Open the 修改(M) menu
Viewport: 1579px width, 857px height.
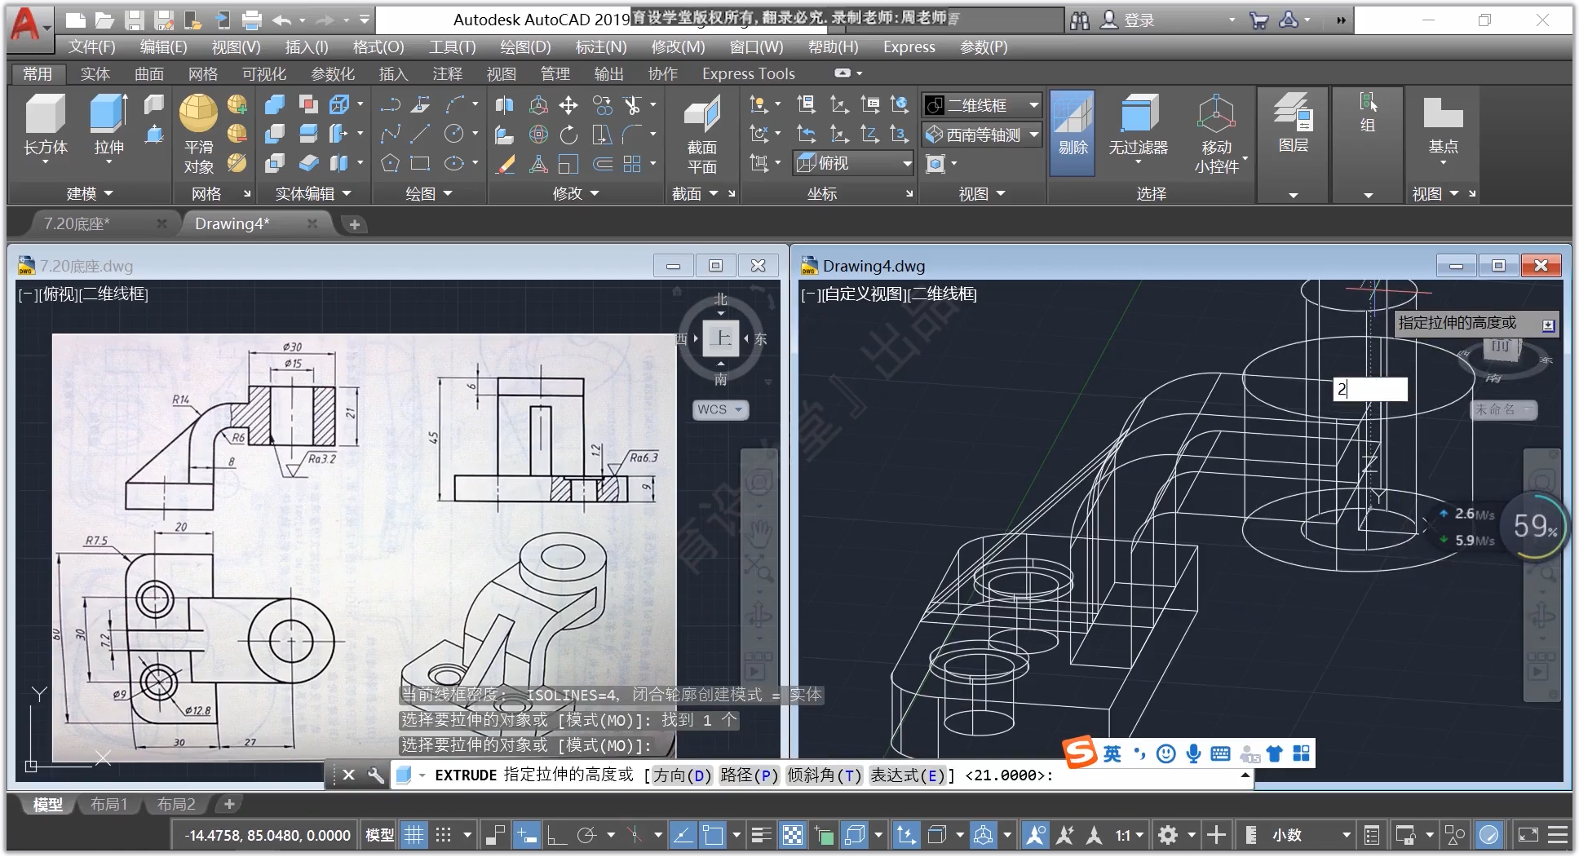tap(678, 46)
